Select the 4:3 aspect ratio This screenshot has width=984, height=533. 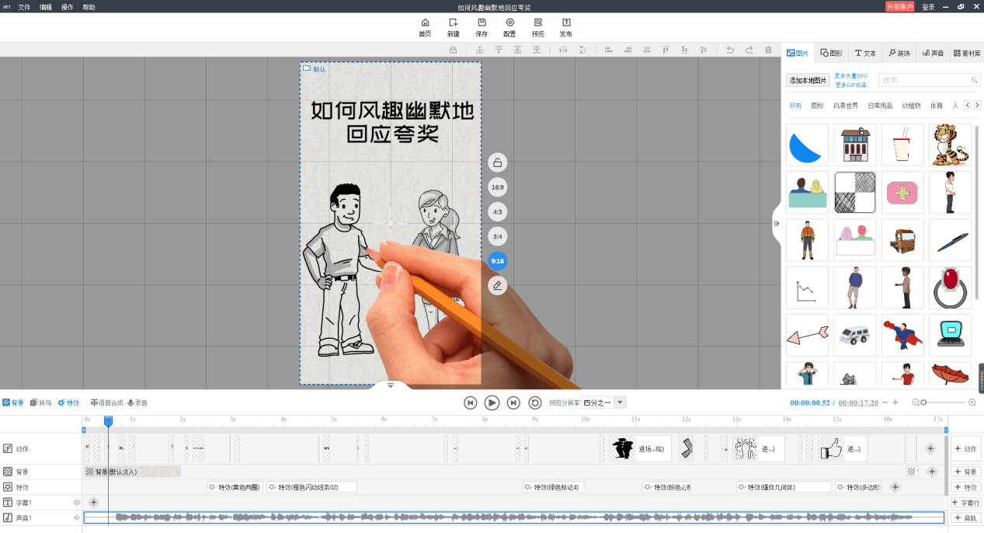click(x=498, y=211)
